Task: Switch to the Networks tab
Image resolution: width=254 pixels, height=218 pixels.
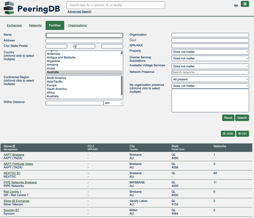Action: pos(35,25)
